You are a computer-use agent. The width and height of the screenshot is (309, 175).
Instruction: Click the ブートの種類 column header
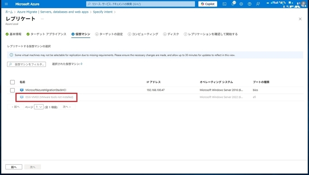(261, 82)
